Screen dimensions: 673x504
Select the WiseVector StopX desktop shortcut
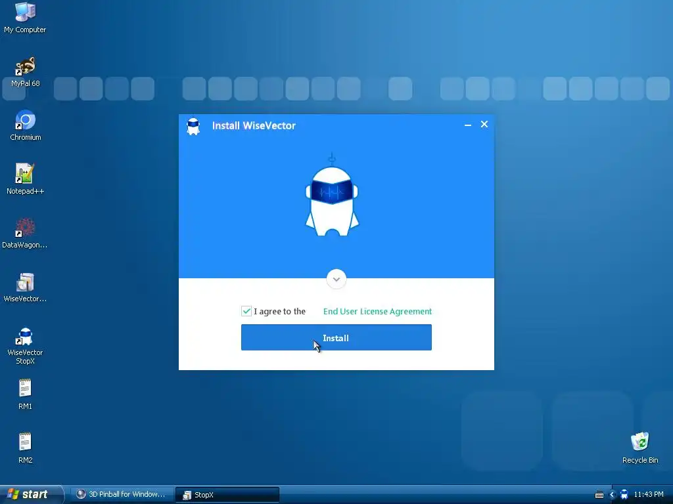25,345
